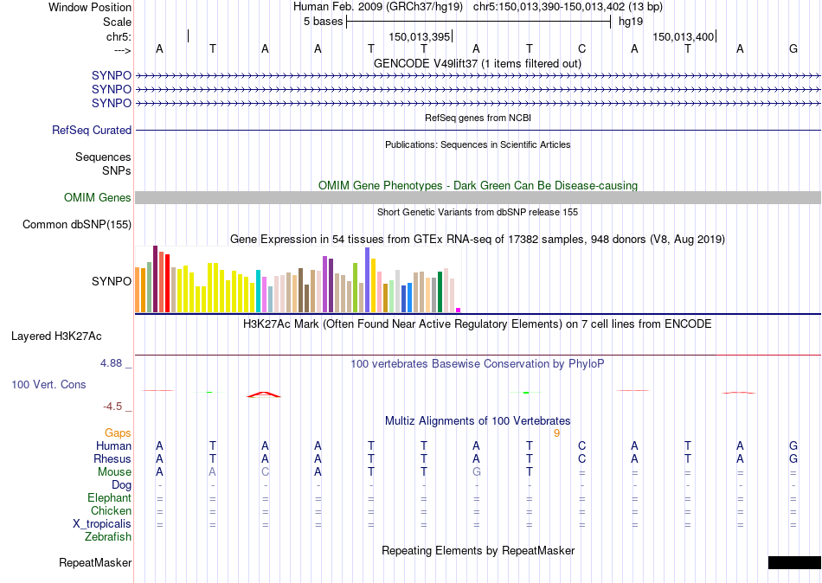The height and width of the screenshot is (583, 822).
Task: Click base G in the Rhesus alignment row
Action: click(793, 458)
